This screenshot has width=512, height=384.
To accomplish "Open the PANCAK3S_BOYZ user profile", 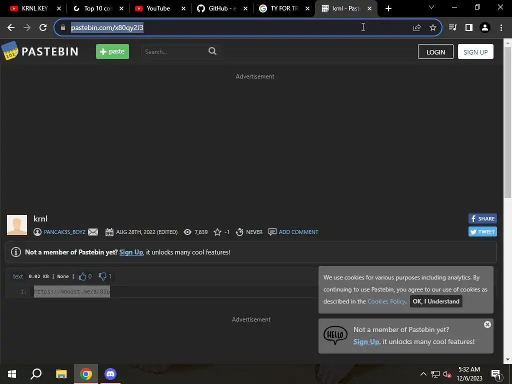I will (x=64, y=232).
